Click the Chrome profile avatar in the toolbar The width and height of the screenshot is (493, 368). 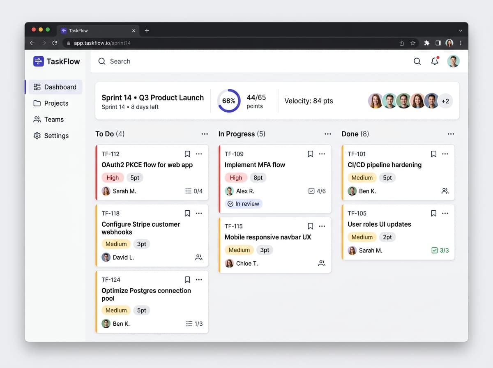[x=449, y=43]
